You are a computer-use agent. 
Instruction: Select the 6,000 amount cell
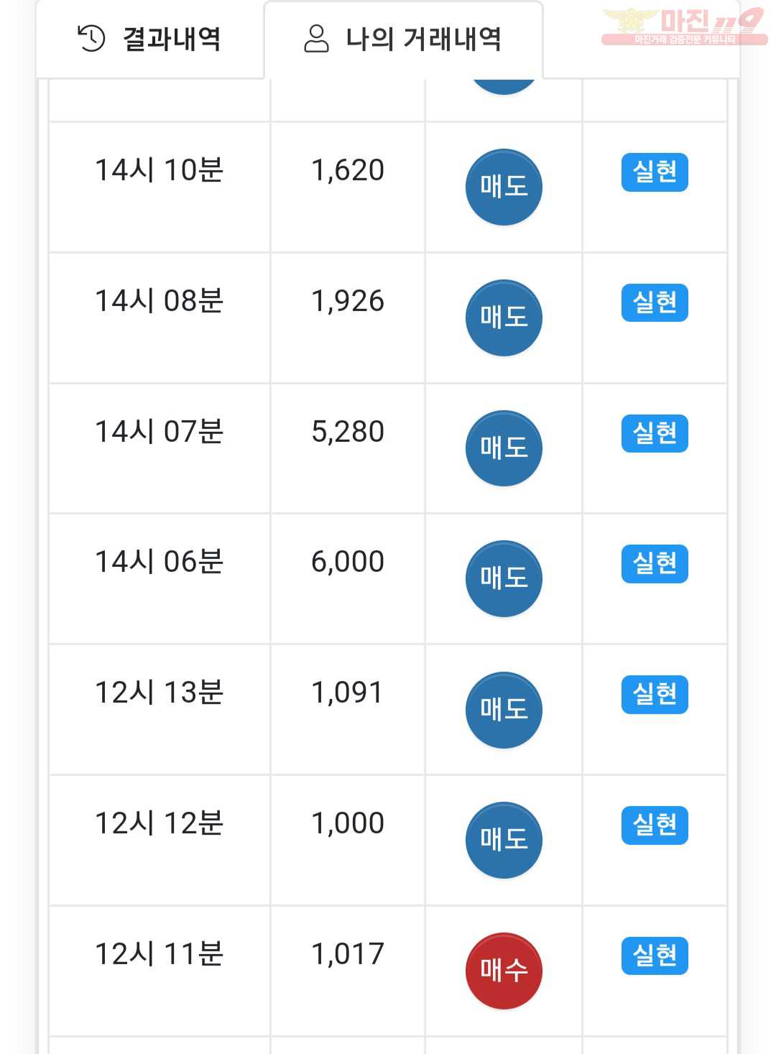(348, 579)
